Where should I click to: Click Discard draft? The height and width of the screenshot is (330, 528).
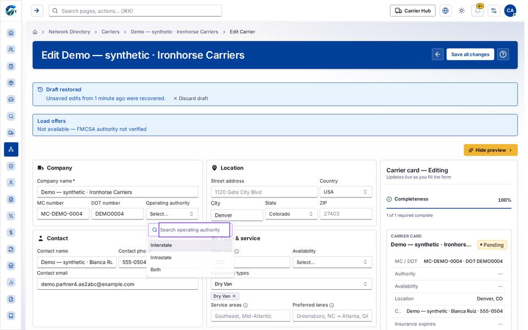(191, 98)
